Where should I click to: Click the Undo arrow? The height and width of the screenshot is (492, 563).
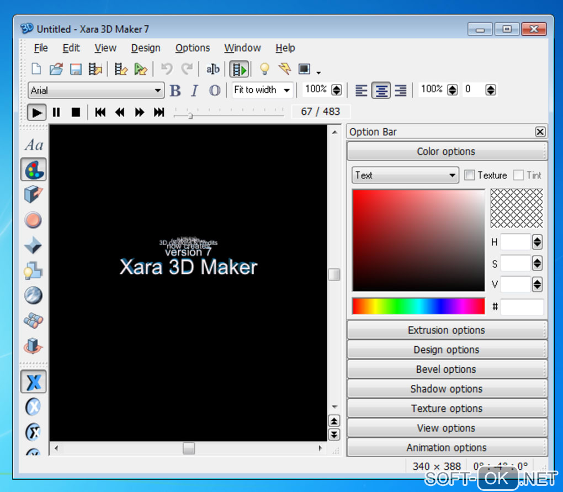click(x=167, y=68)
